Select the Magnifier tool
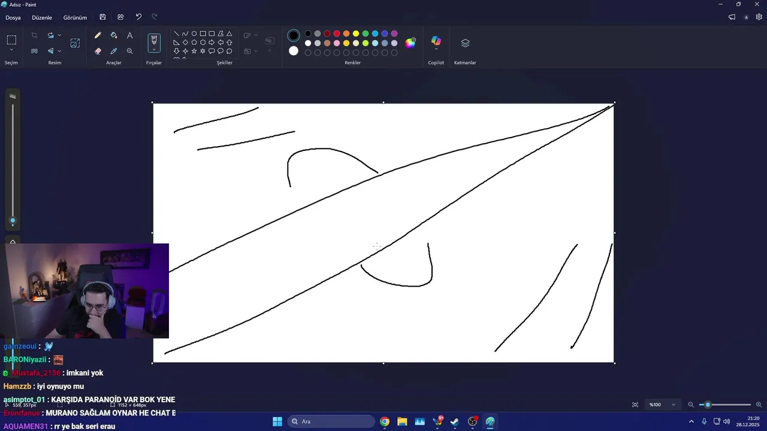The image size is (767, 431). [x=129, y=51]
